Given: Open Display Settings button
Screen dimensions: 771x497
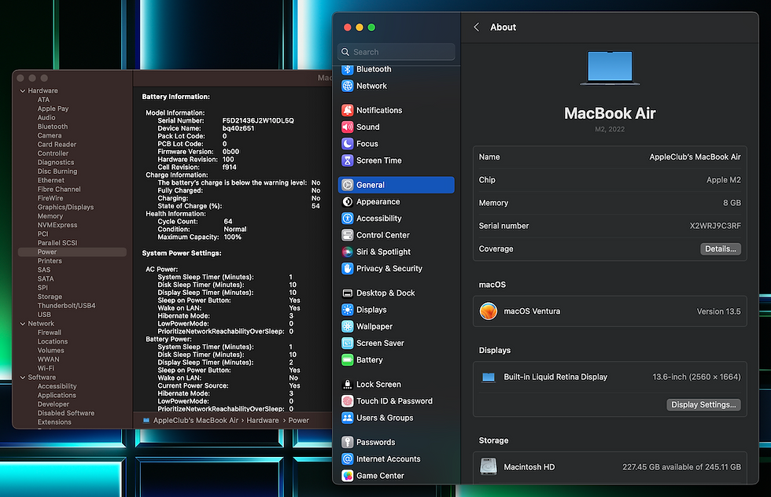Looking at the screenshot, I should click(703, 404).
